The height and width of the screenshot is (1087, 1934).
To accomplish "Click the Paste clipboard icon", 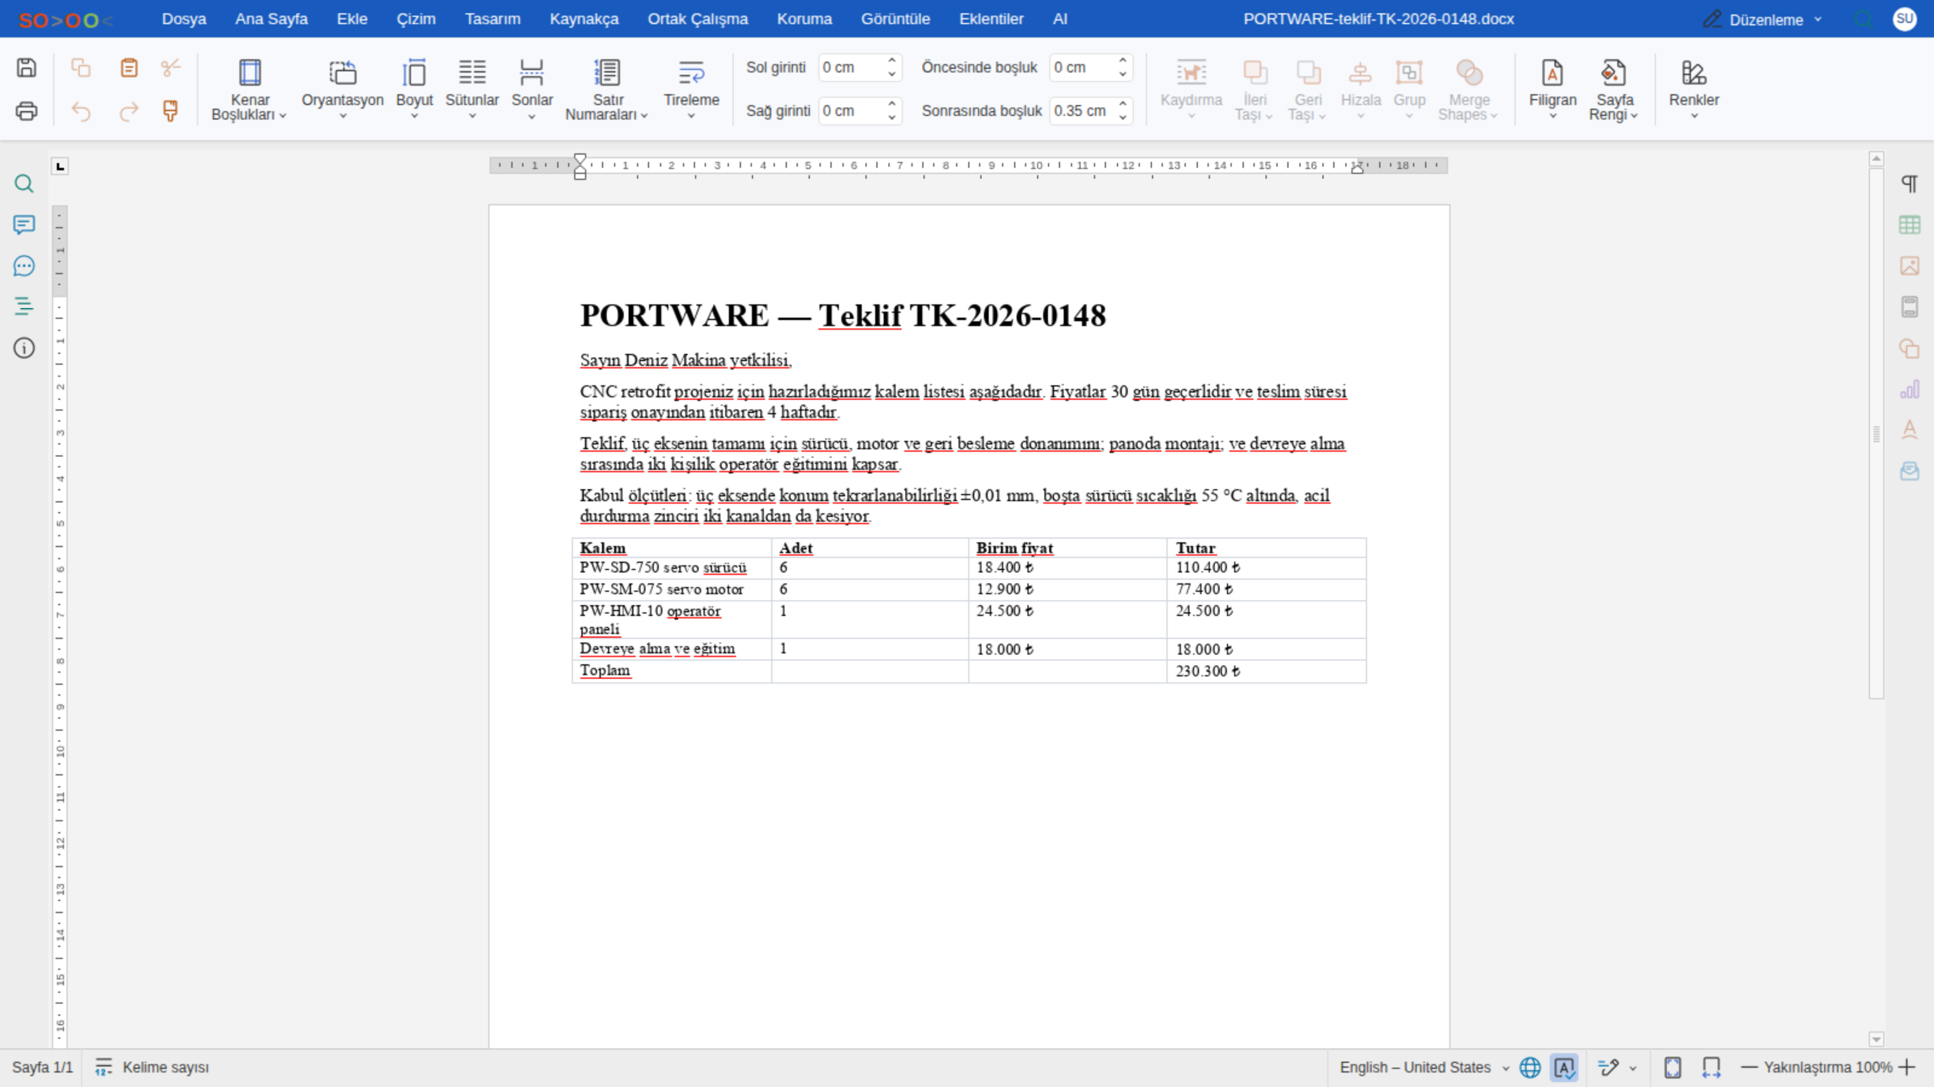I will tap(129, 68).
